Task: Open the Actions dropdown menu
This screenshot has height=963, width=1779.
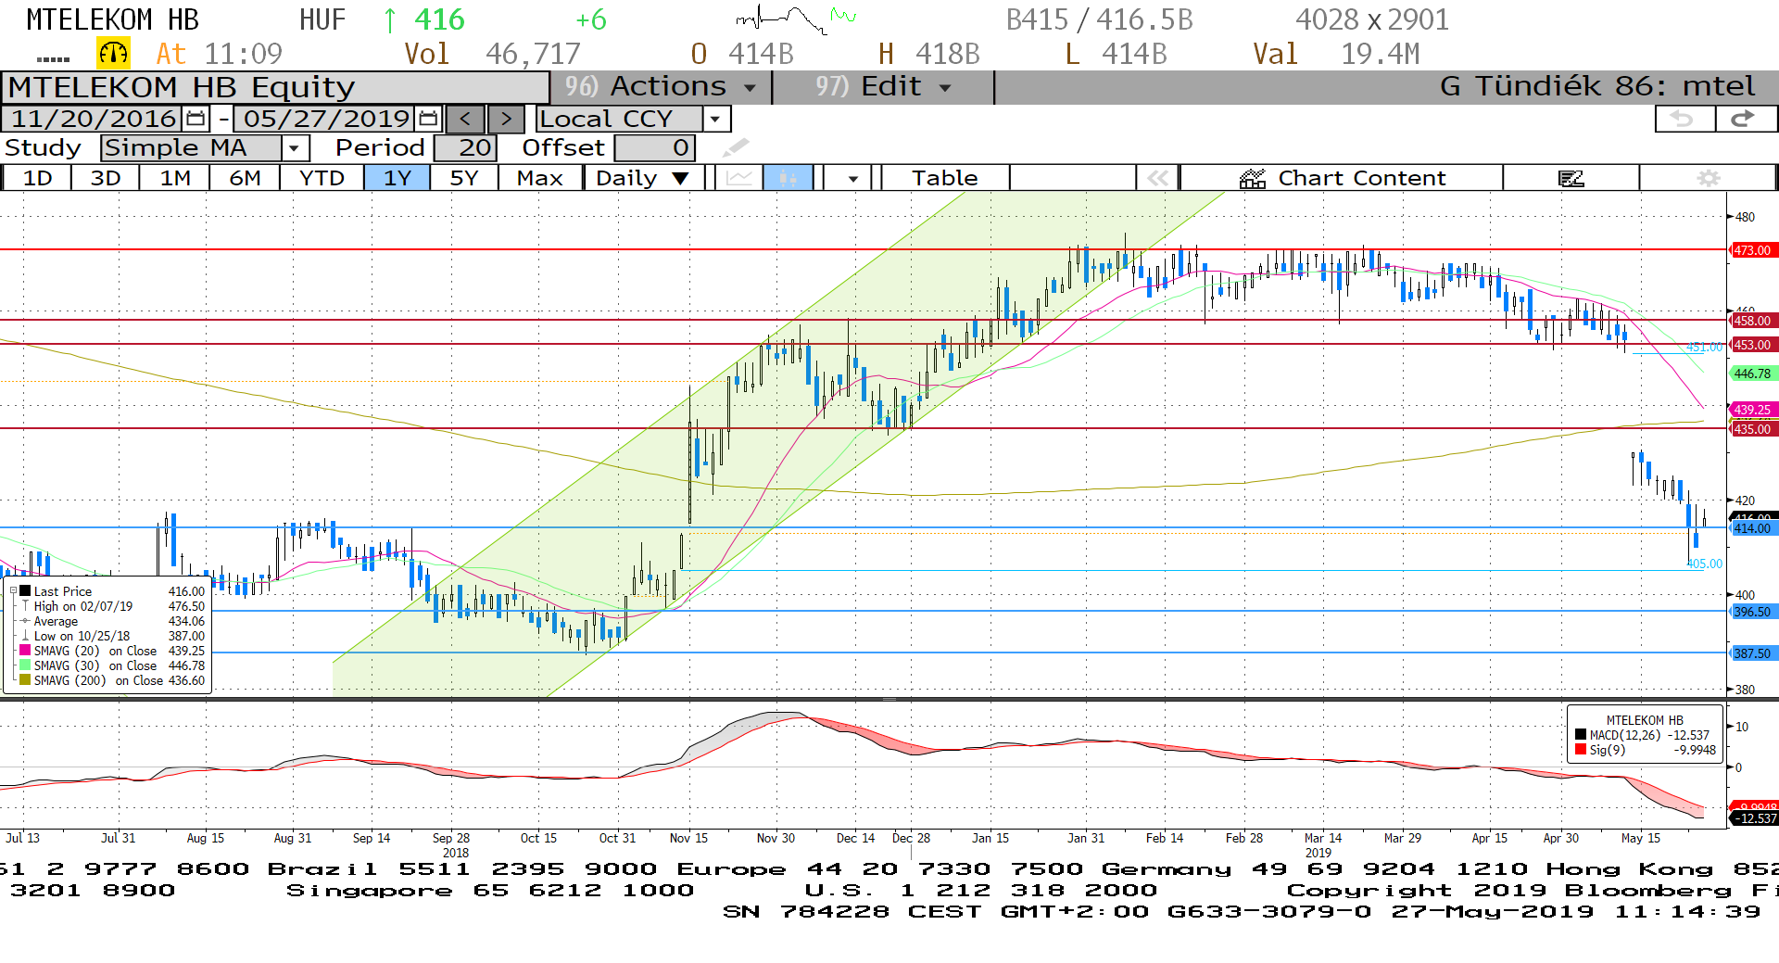Action: pyautogui.click(x=661, y=87)
